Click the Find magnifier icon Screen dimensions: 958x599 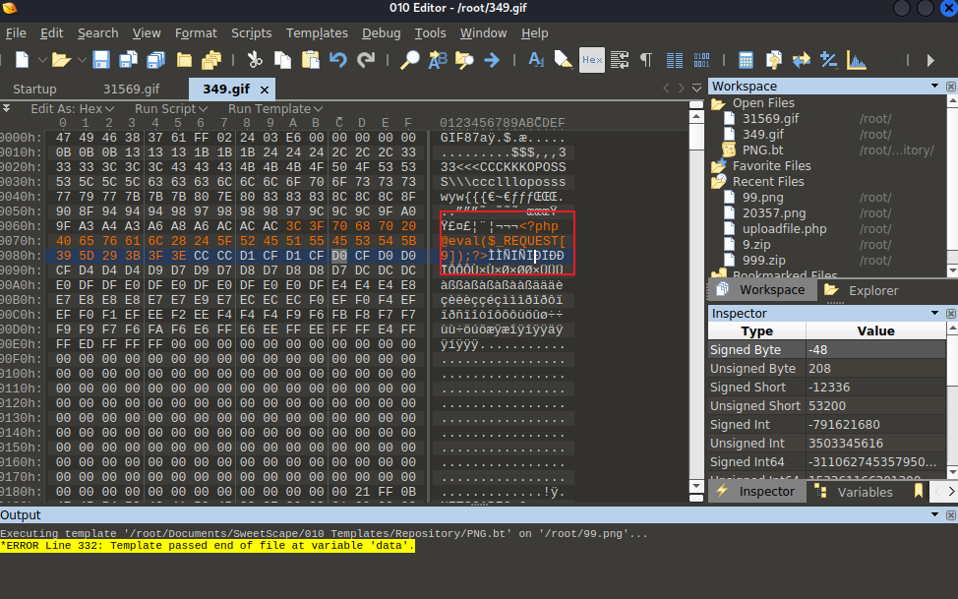pos(409,60)
